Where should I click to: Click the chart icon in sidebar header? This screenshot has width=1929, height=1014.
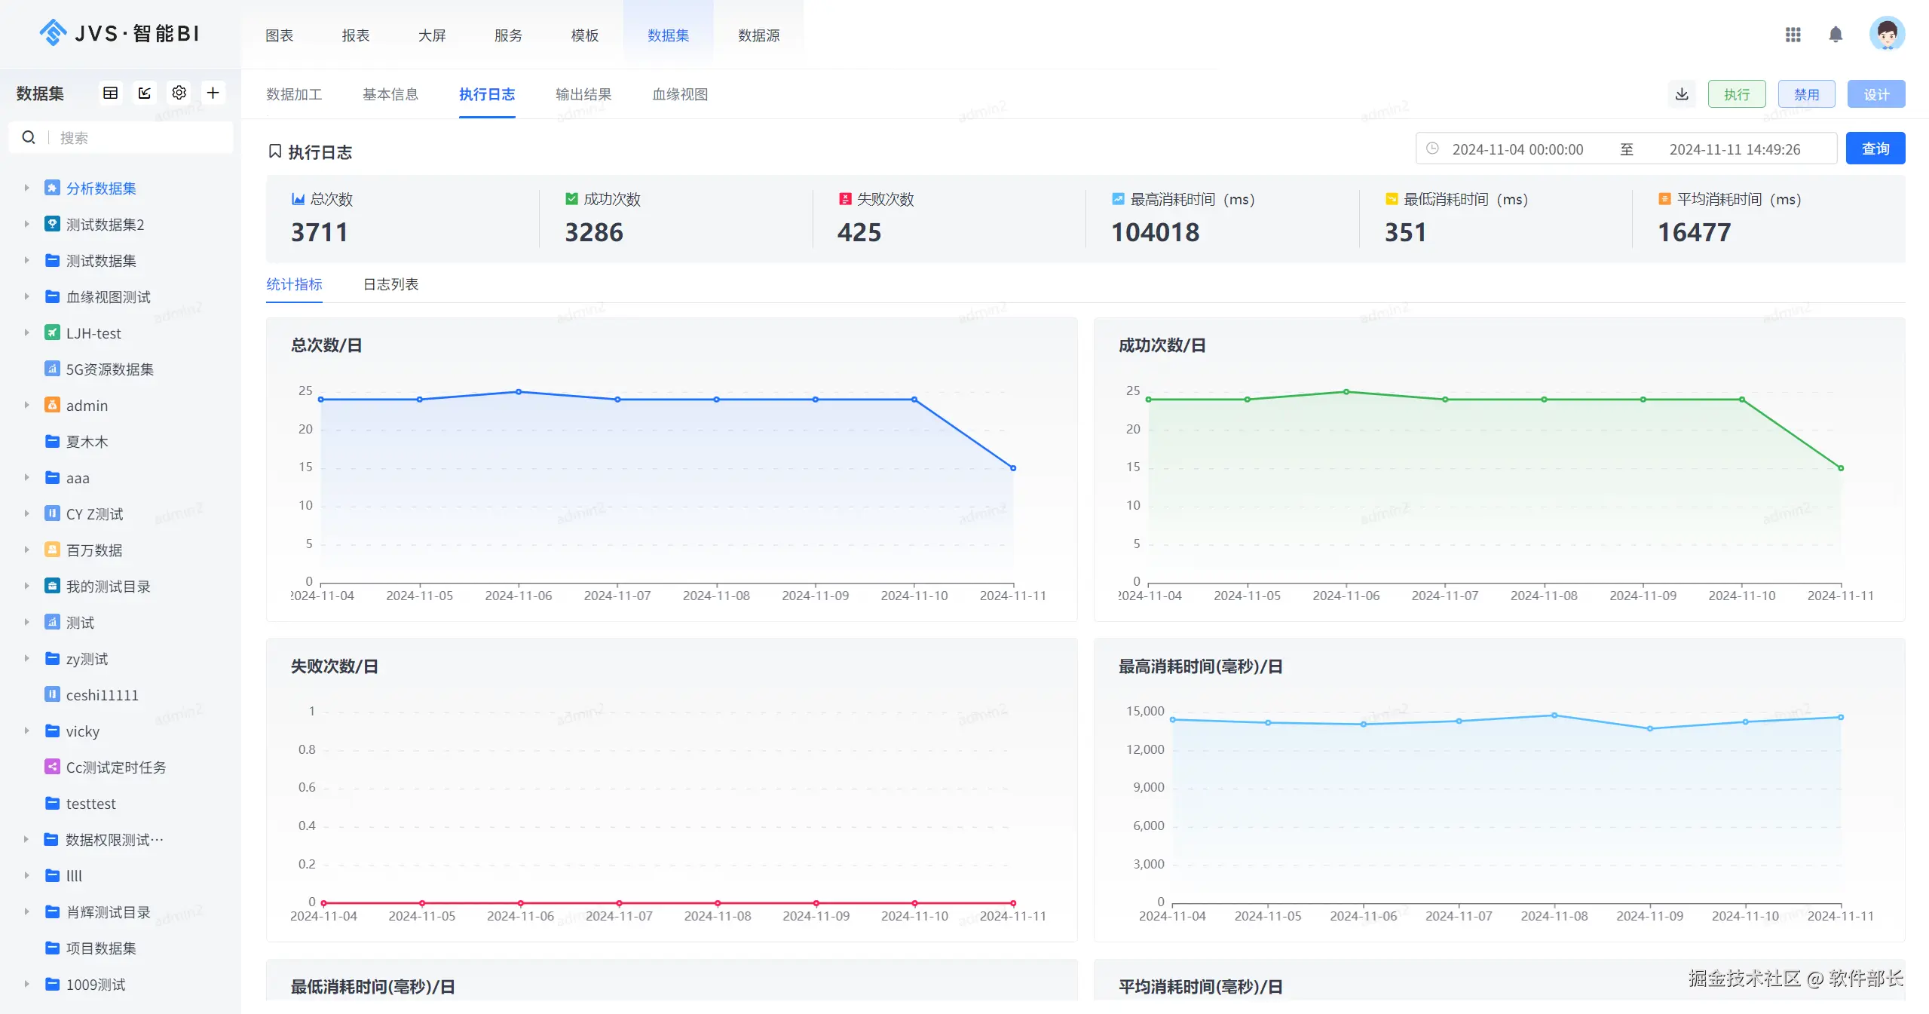point(145,93)
